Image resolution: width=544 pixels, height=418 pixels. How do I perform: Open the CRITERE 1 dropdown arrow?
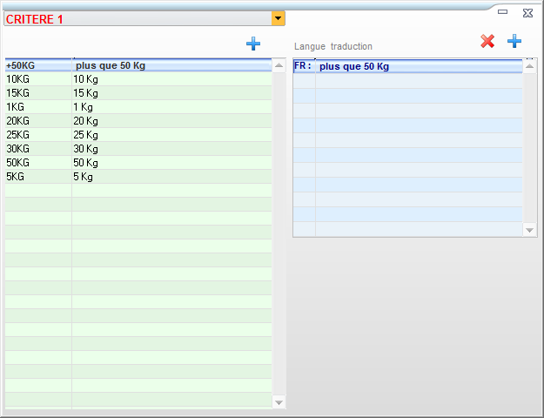coord(278,18)
